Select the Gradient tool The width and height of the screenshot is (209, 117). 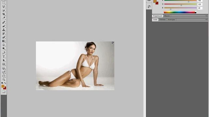coord(4,41)
